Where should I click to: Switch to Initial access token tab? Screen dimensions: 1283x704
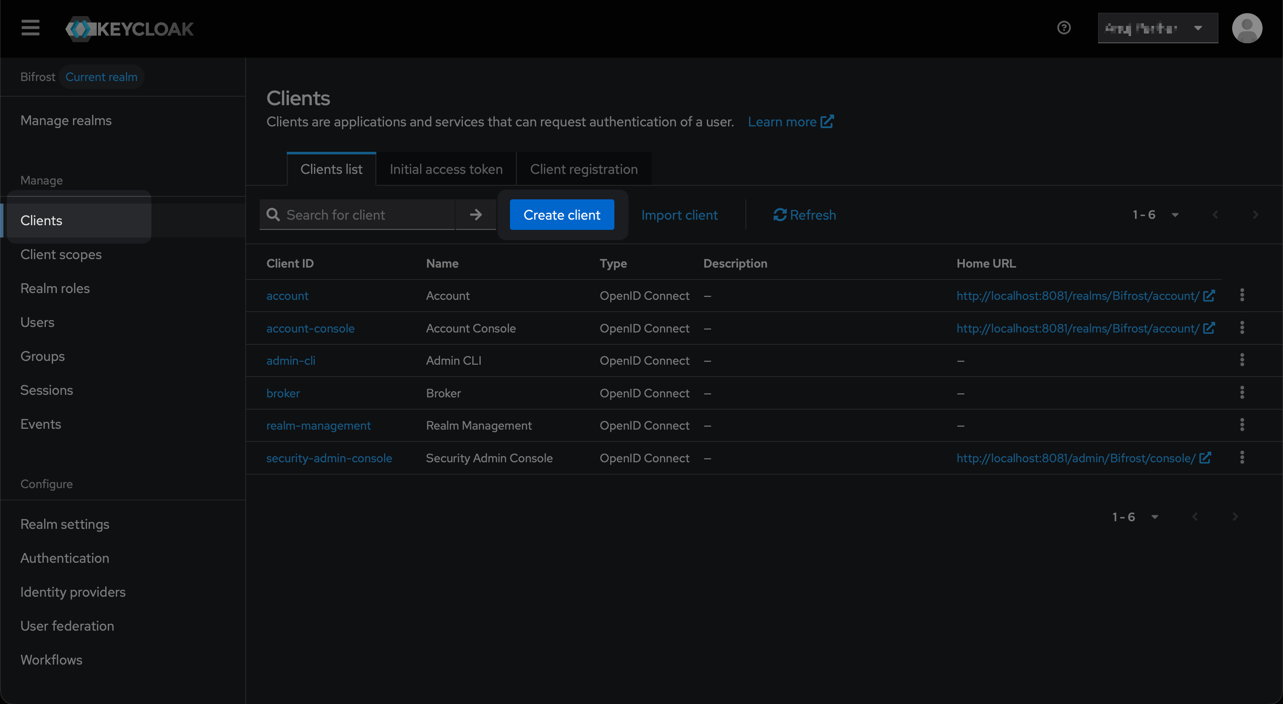[446, 169]
